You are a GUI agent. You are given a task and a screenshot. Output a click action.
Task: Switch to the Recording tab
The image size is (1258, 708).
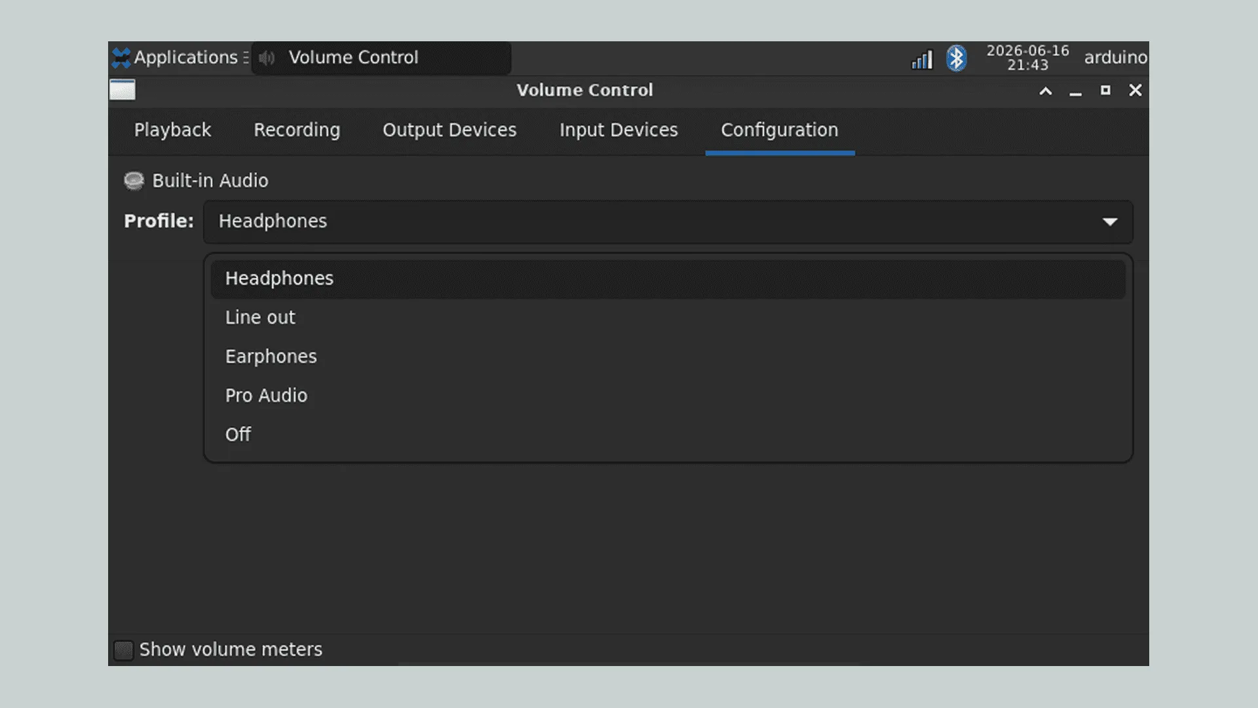click(x=297, y=130)
